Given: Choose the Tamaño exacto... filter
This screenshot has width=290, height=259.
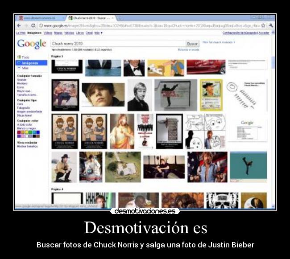Looking at the screenshot, I should coord(27,95).
